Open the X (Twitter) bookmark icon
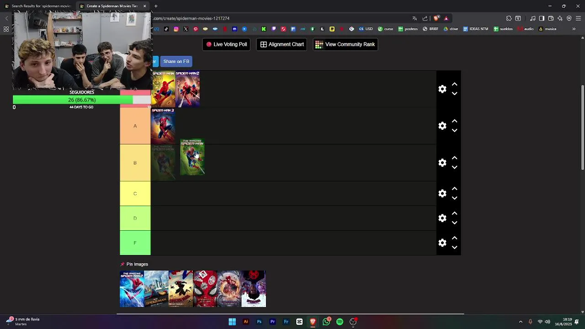This screenshot has height=329, width=585. (186, 29)
